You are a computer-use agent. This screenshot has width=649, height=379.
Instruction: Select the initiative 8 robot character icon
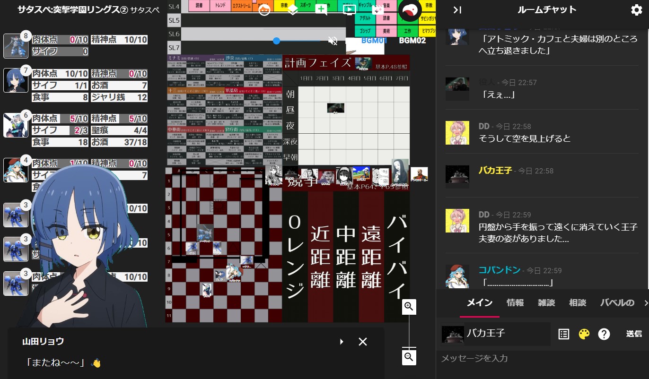click(15, 46)
